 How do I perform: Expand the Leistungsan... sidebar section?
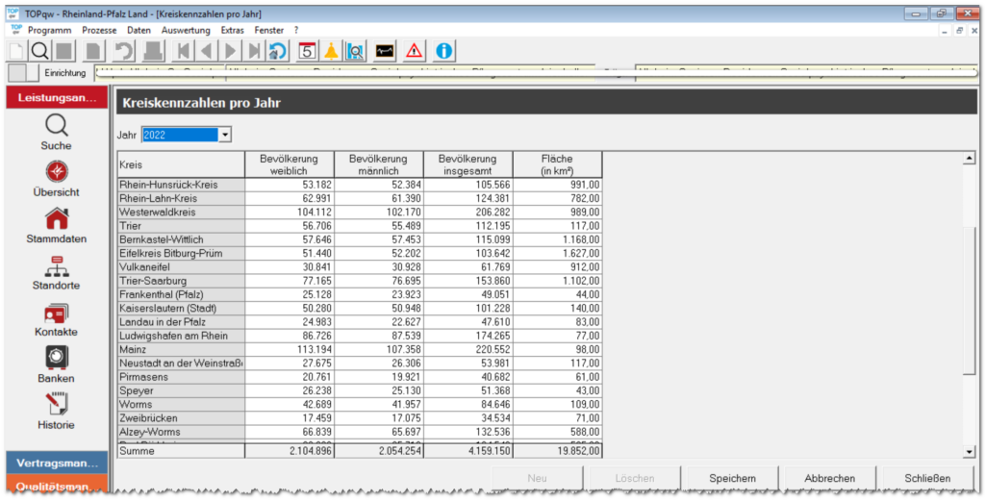click(x=56, y=98)
